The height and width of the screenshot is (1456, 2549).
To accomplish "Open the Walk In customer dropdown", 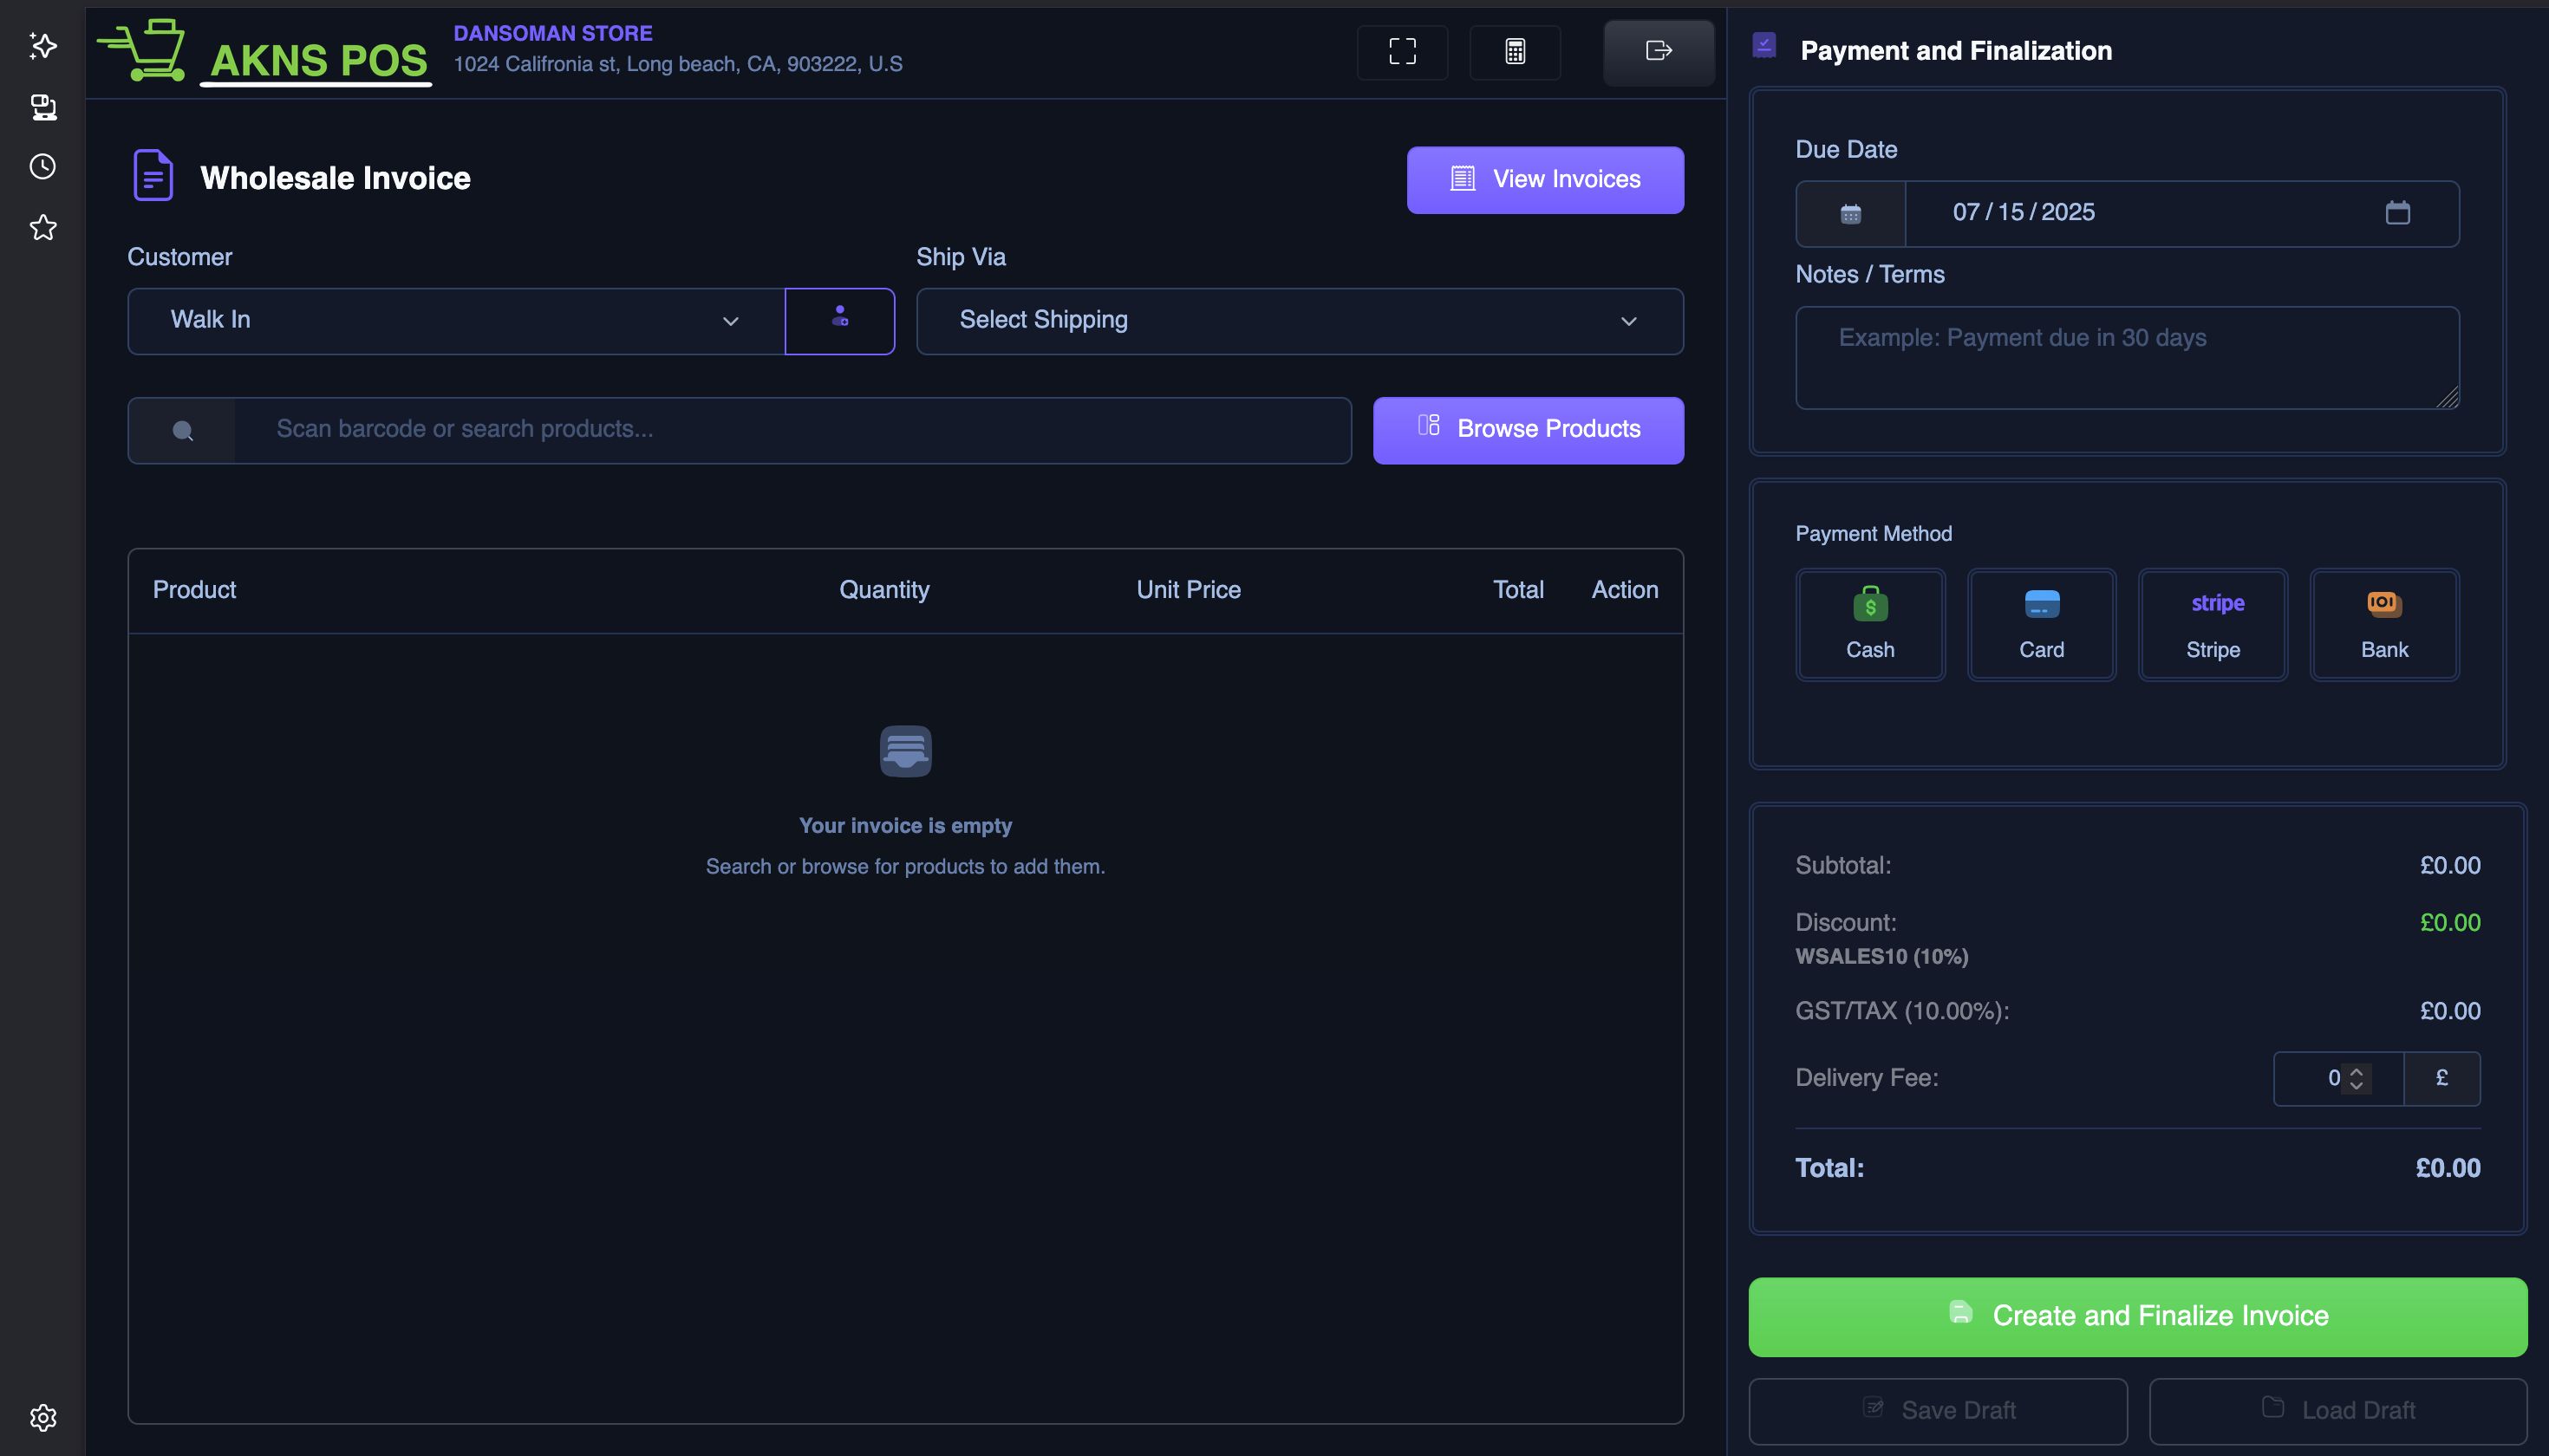I will (x=456, y=320).
